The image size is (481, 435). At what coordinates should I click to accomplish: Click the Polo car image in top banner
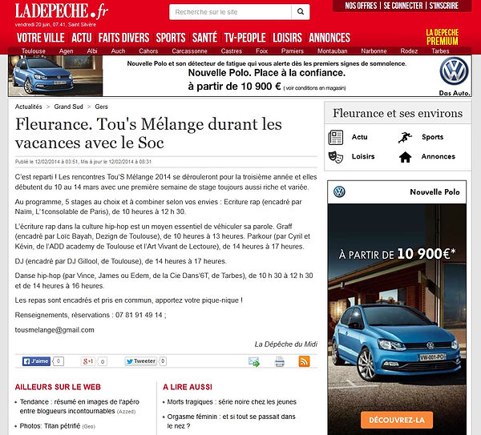point(55,76)
